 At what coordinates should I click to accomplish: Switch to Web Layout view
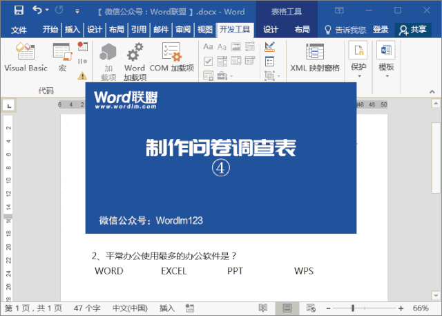[x=311, y=308]
